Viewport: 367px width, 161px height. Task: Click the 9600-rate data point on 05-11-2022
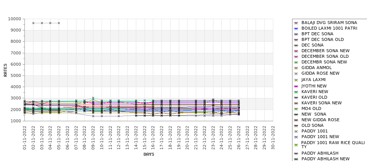[59, 23]
